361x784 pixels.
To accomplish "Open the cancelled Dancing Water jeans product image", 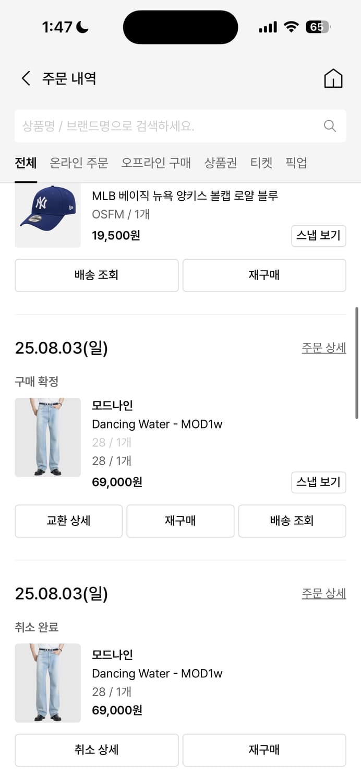I will pos(47,683).
